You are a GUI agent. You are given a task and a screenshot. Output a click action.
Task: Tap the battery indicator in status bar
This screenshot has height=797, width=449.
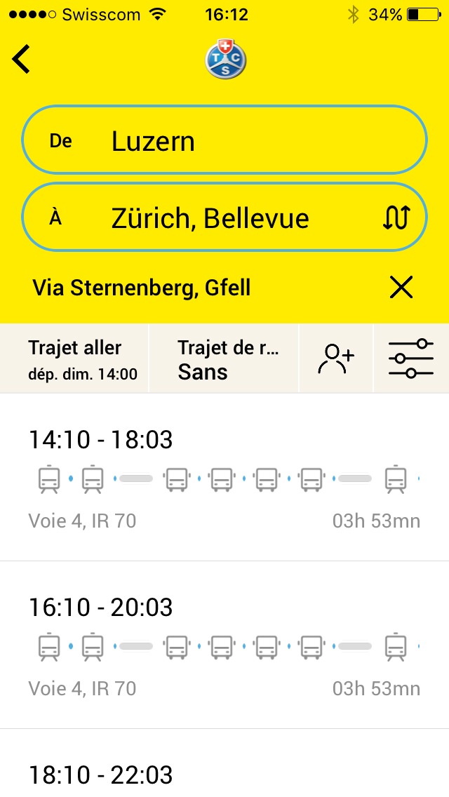(x=422, y=14)
